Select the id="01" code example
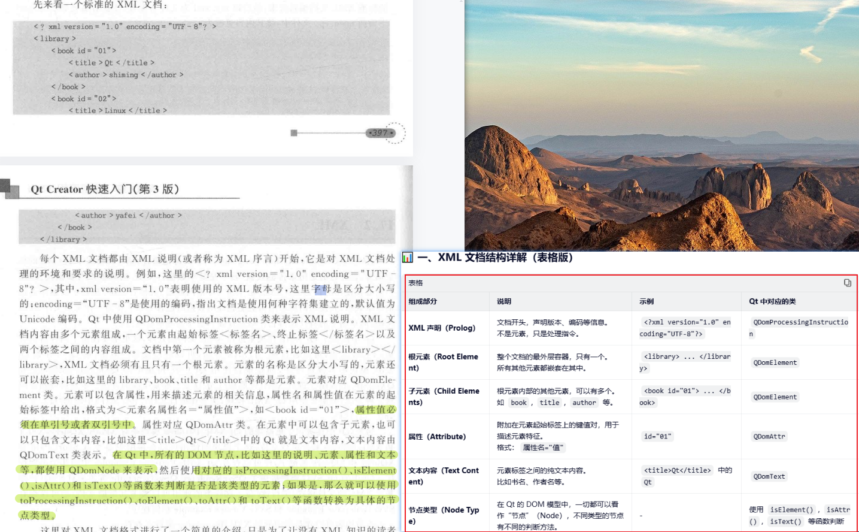 [657, 436]
